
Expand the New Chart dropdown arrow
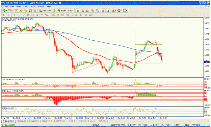click(x=6, y=11)
